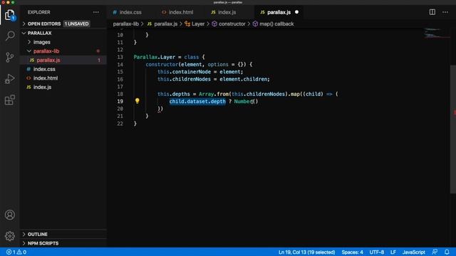This screenshot has height=256, width=456.
Task: Click the 1 UNSAVED badge
Action: 76,23
